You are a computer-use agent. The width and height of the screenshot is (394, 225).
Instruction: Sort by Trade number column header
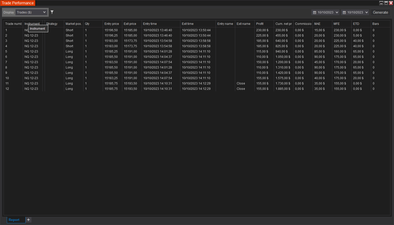[x=13, y=24]
